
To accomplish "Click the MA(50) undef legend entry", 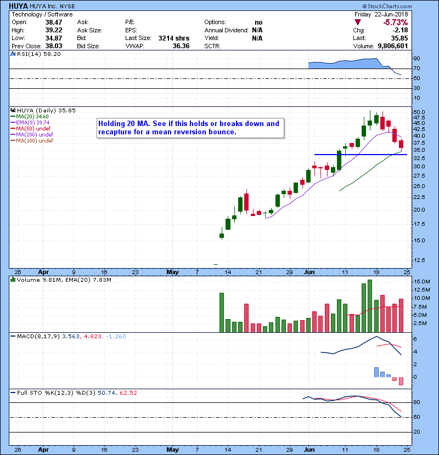I will [x=31, y=128].
